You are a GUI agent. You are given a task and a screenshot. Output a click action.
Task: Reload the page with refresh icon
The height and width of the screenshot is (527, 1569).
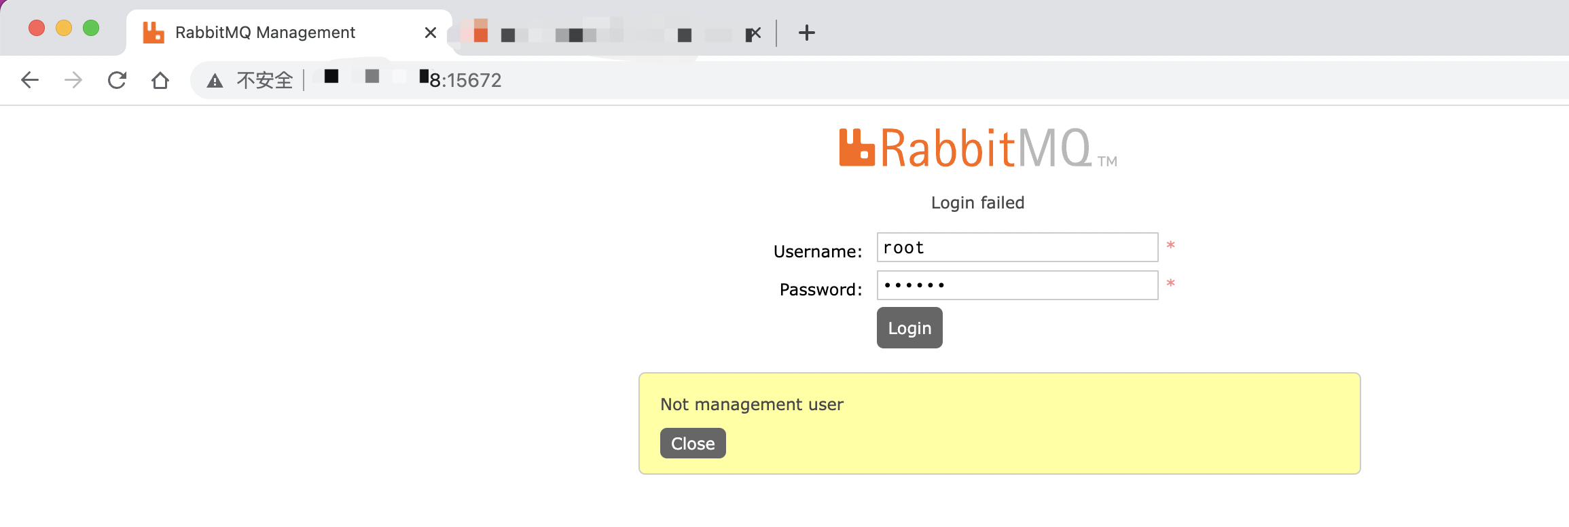point(117,80)
